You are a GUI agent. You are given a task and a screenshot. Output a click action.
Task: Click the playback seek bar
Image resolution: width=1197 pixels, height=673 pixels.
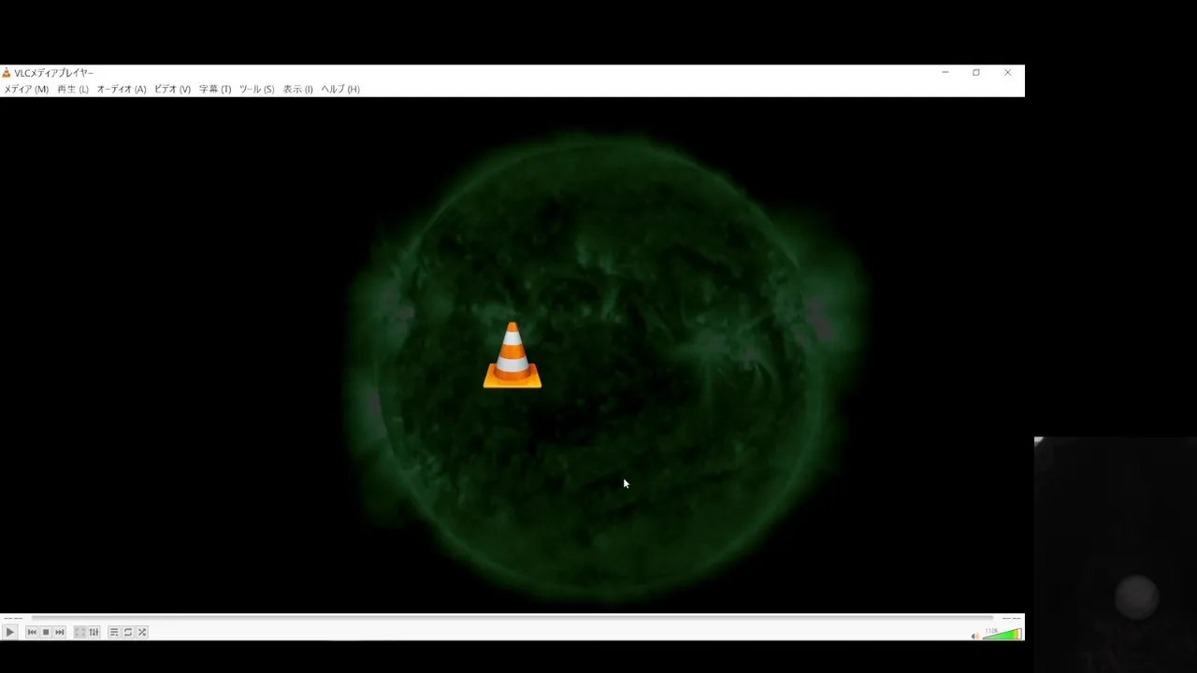512,618
